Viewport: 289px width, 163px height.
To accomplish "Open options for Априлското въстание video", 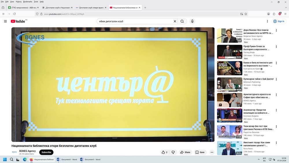I will (x=276, y=63).
